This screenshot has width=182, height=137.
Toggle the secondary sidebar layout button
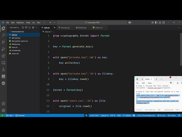(x=164, y=23)
